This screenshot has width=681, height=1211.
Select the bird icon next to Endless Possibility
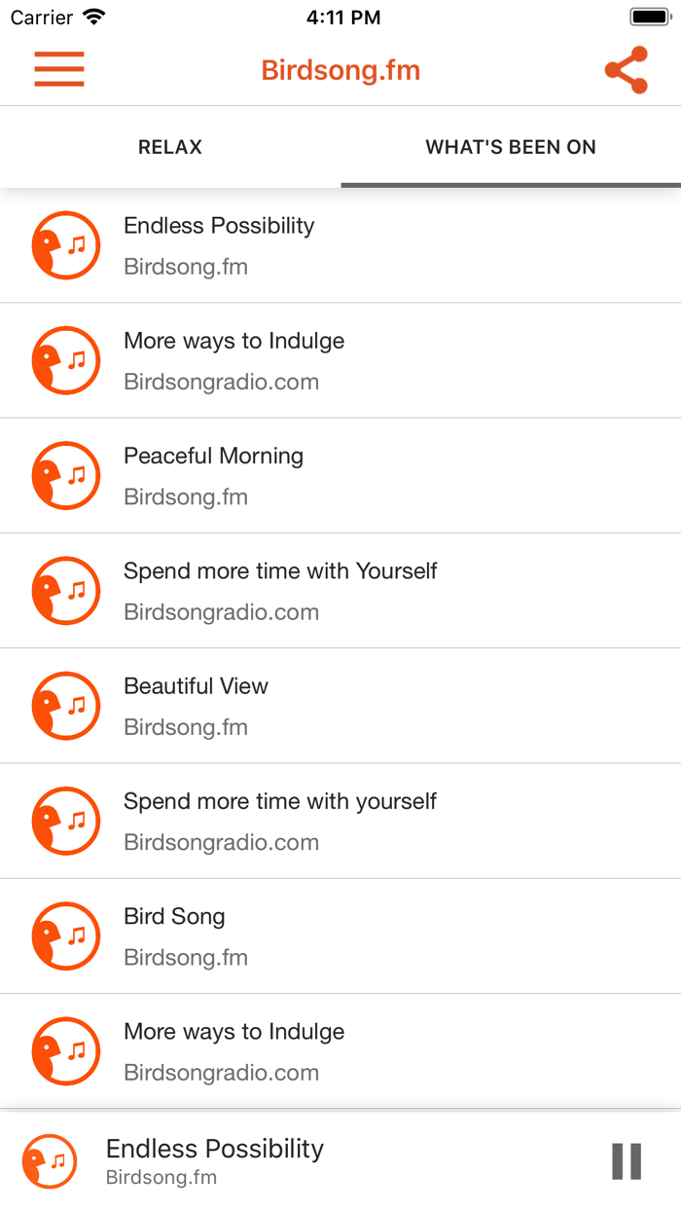pos(65,245)
